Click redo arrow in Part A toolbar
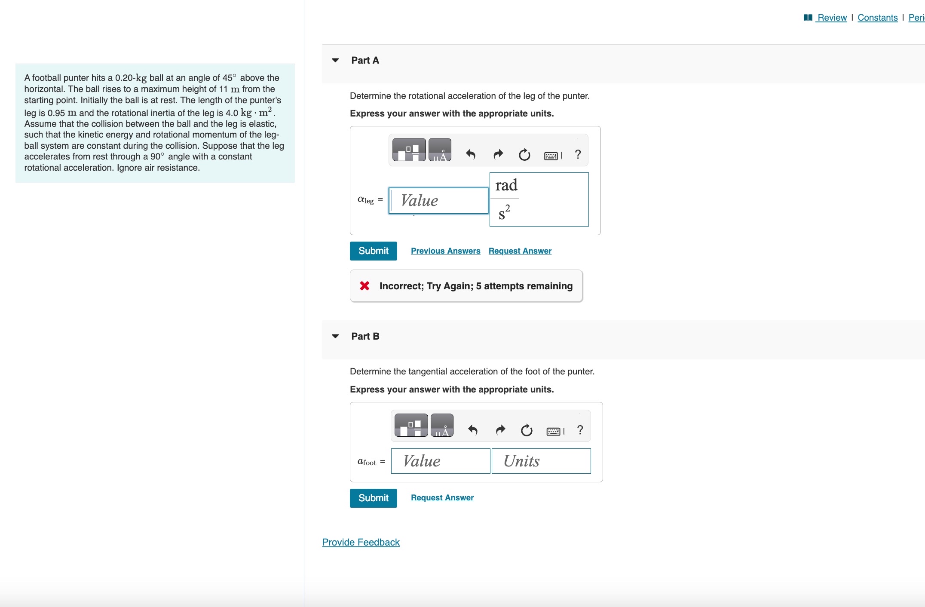Viewport: 925px width, 607px height. pos(498,154)
